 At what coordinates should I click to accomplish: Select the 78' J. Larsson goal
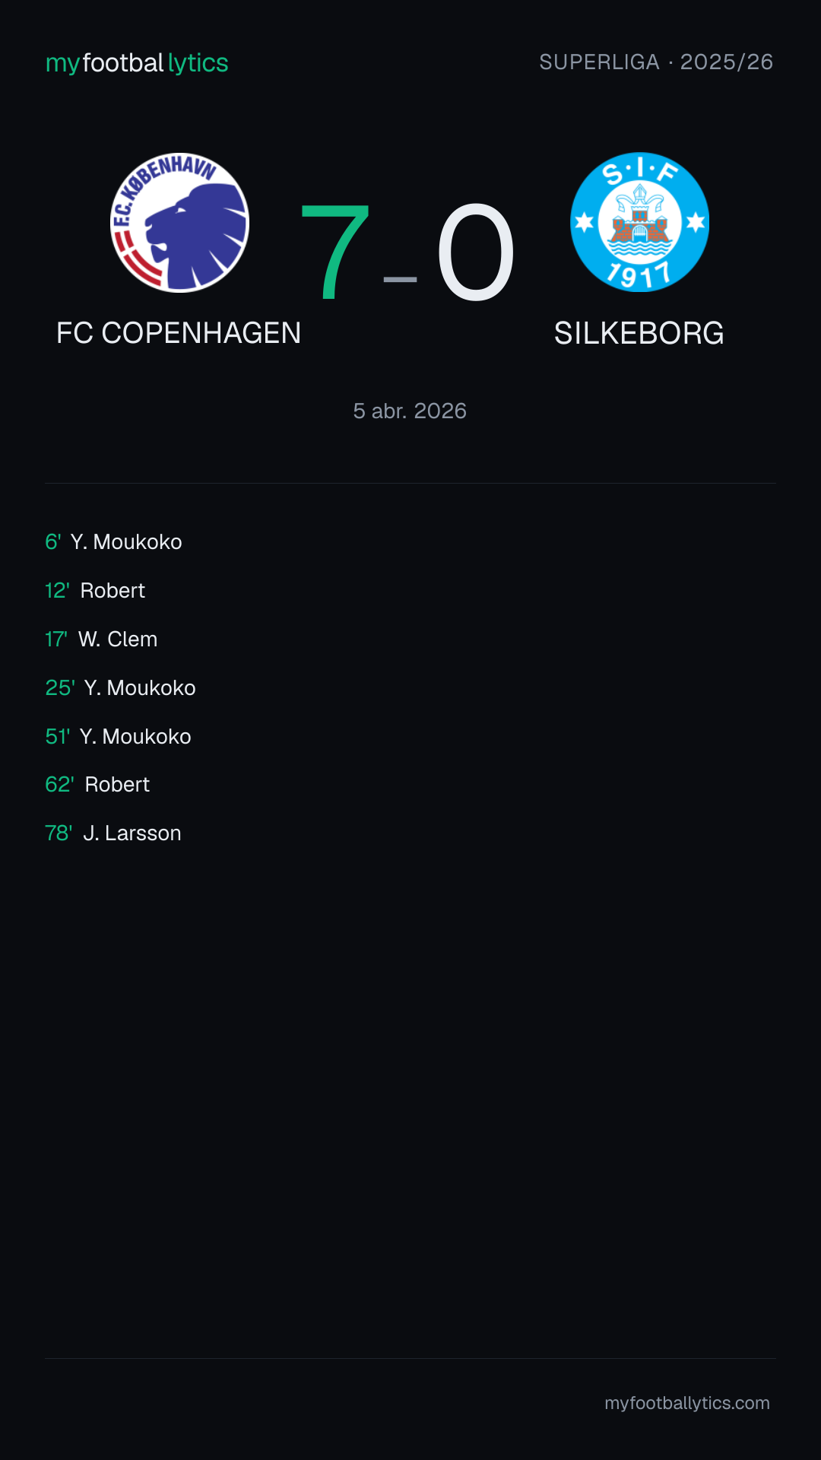pyautogui.click(x=113, y=833)
